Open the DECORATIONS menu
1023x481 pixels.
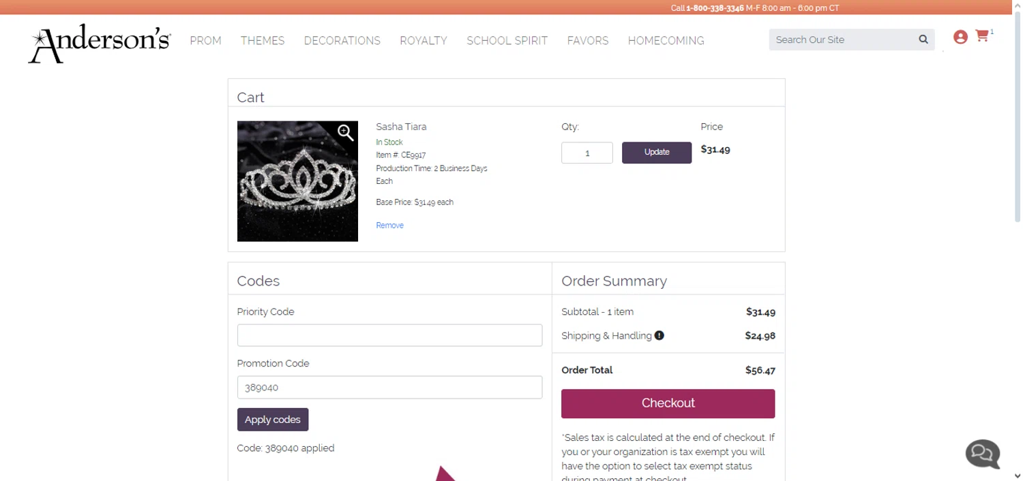tap(342, 41)
